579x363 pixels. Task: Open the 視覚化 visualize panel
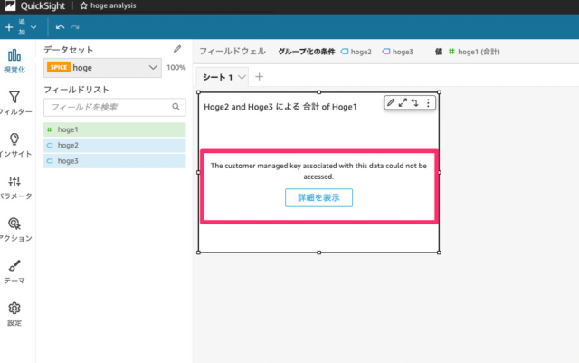[14, 61]
